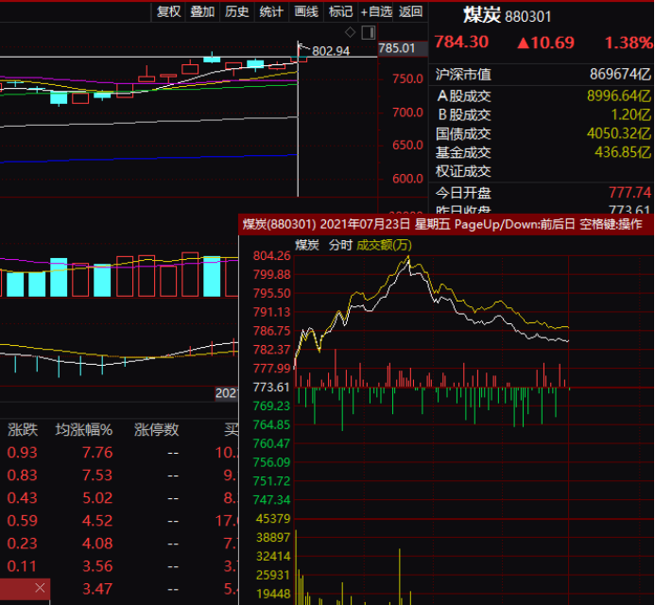Open the 统计 statistics tool
Screen dimensions: 655x605
271,11
